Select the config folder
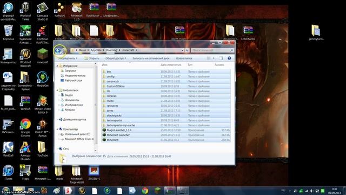 166,76
